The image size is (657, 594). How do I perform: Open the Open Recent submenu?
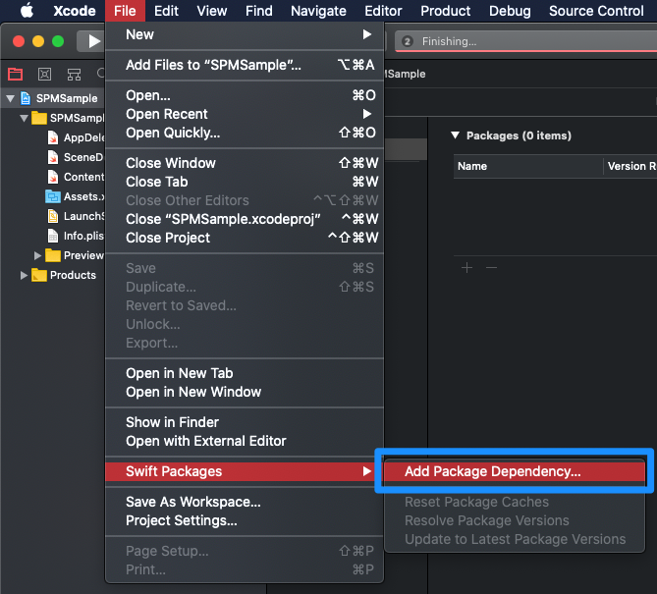pyautogui.click(x=245, y=114)
